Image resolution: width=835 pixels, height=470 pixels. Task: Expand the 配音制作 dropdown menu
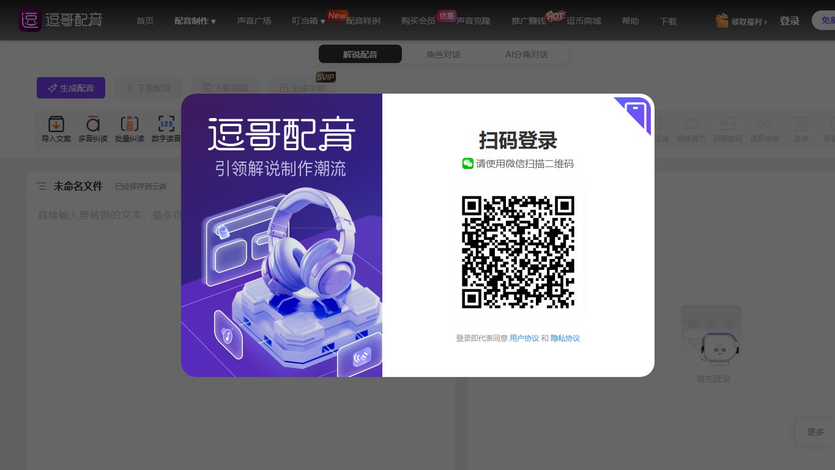[x=195, y=21]
